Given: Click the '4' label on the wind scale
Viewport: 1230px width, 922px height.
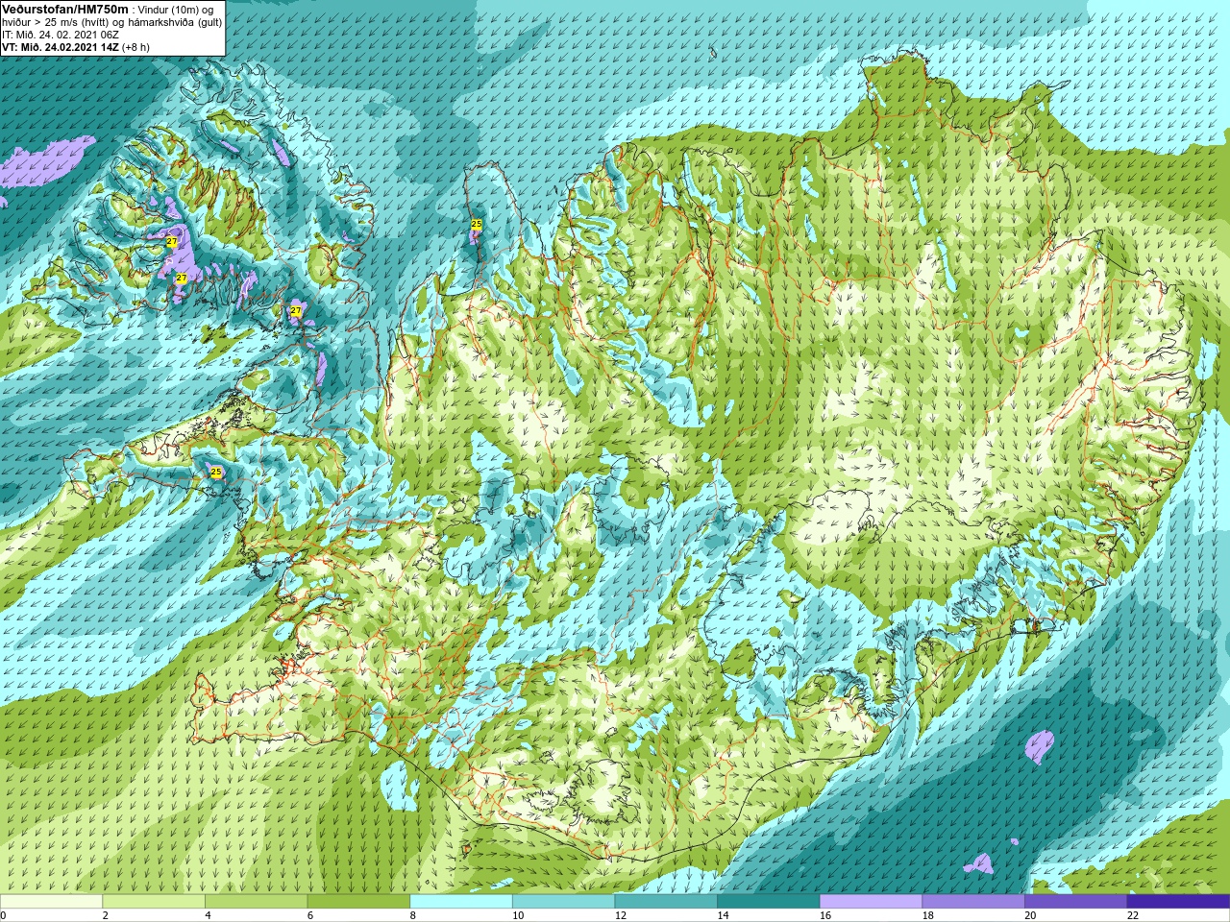Looking at the screenshot, I should click(208, 915).
